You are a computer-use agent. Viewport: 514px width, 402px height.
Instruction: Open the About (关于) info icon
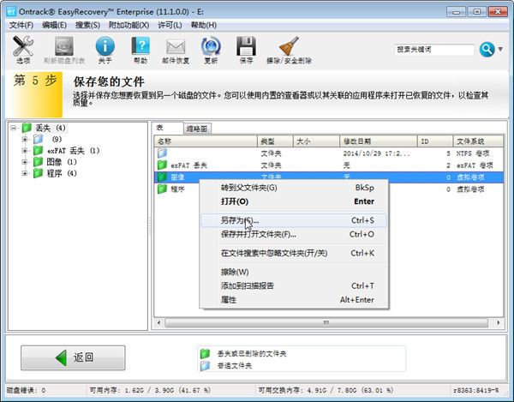pos(105,46)
